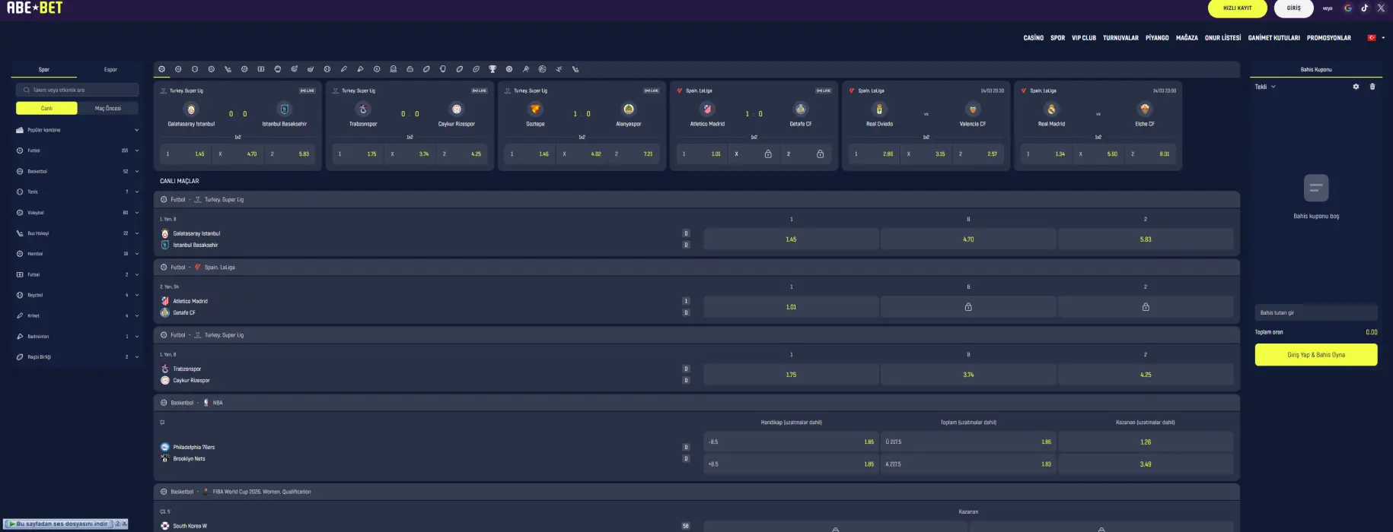
Task: Select odds 1.45 for Galatasaray in list
Action: coord(791,239)
